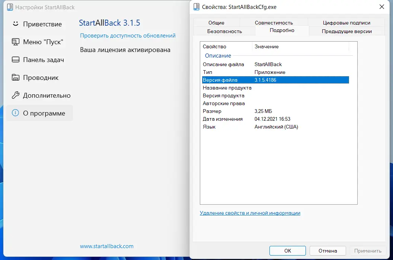Select the О программе entry
The height and width of the screenshot is (260, 393).
[39, 113]
